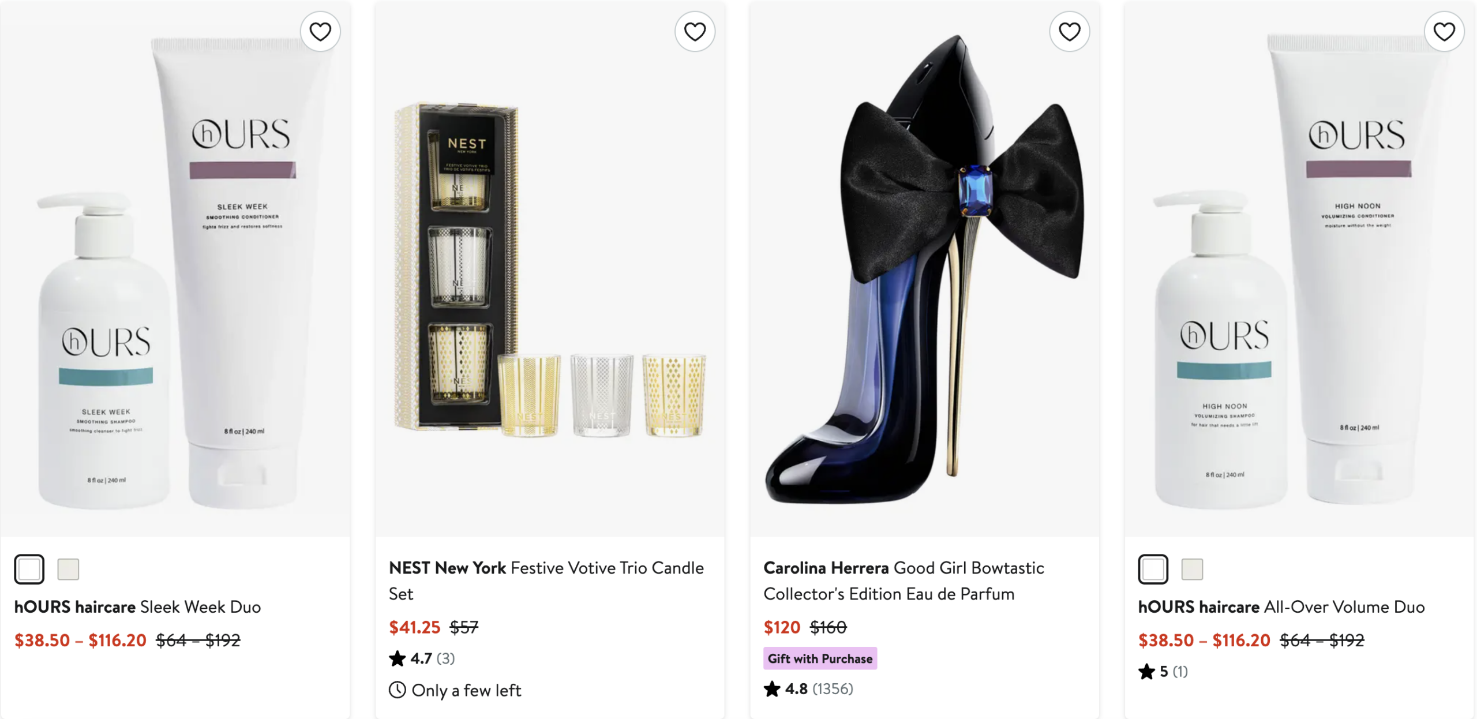1477x719 pixels.
Task: Click star rating icon for Good Girl Bowtastic
Action: point(772,689)
